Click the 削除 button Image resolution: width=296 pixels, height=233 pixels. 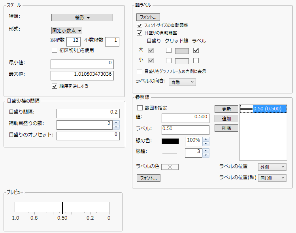(x=226, y=128)
